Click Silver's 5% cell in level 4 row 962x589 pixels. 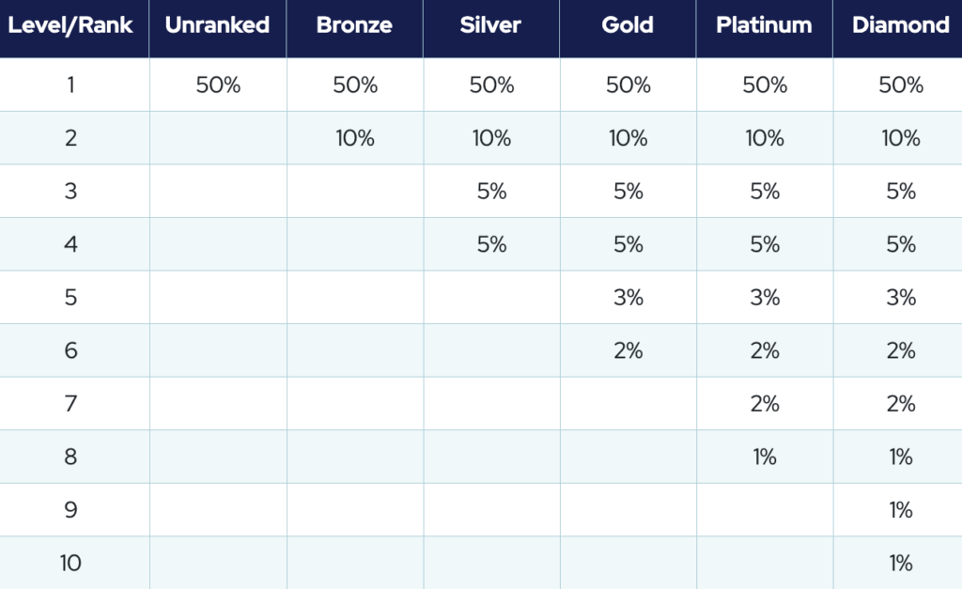[491, 244]
